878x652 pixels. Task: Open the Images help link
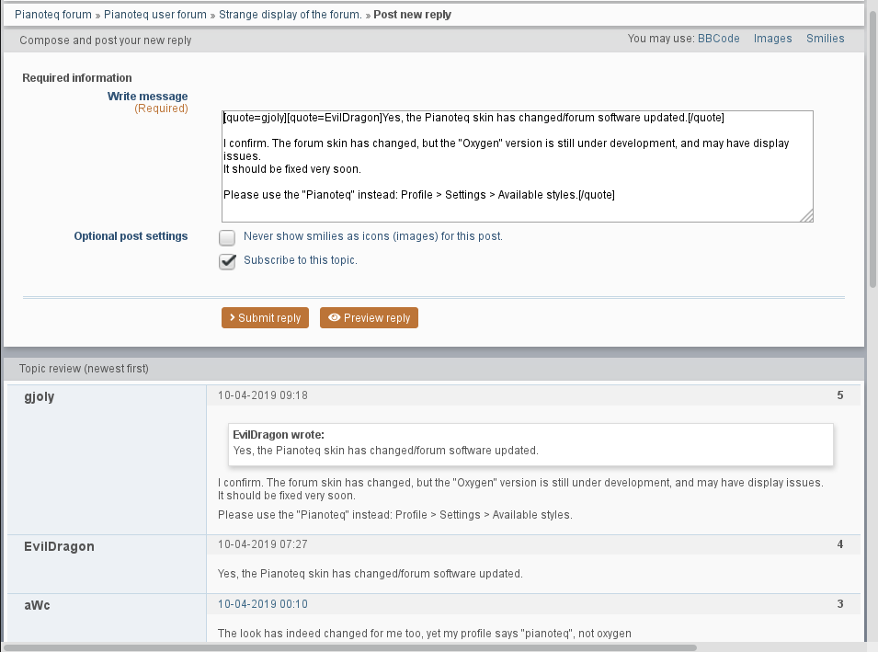pos(772,39)
